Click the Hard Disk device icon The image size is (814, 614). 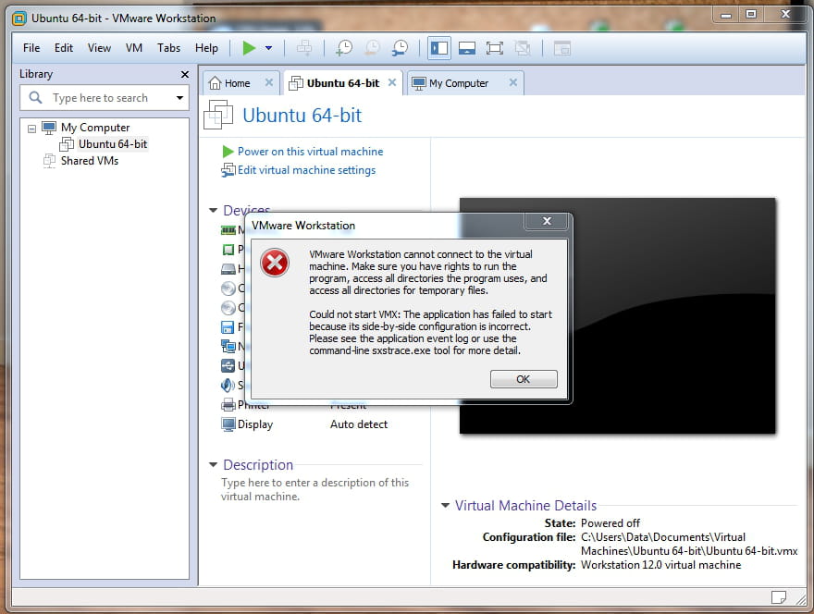click(228, 269)
